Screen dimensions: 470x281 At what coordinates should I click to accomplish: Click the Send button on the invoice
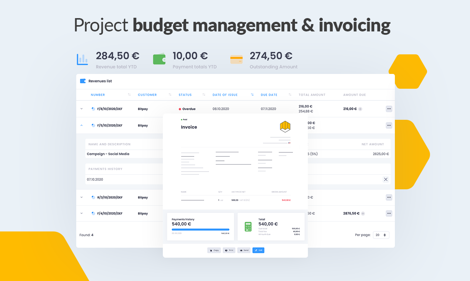coord(244,250)
